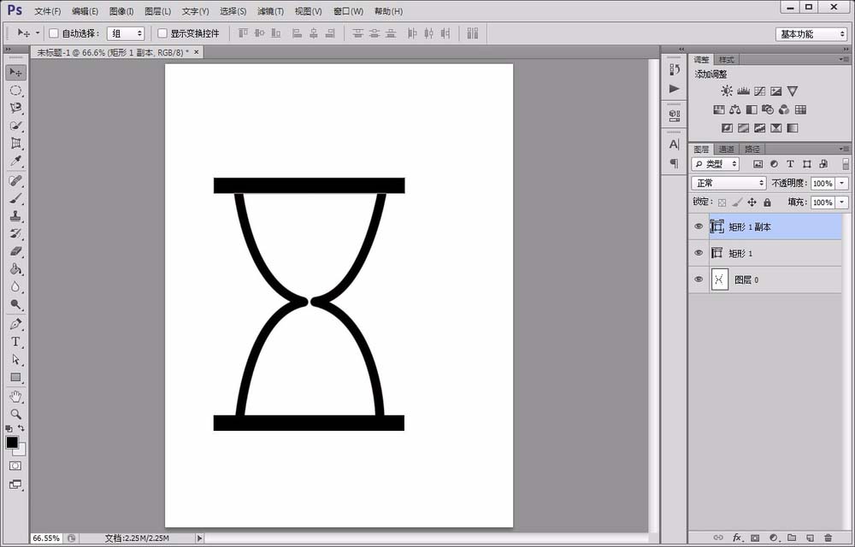855x547 pixels.
Task: Create a new layer icon
Action: (810, 538)
